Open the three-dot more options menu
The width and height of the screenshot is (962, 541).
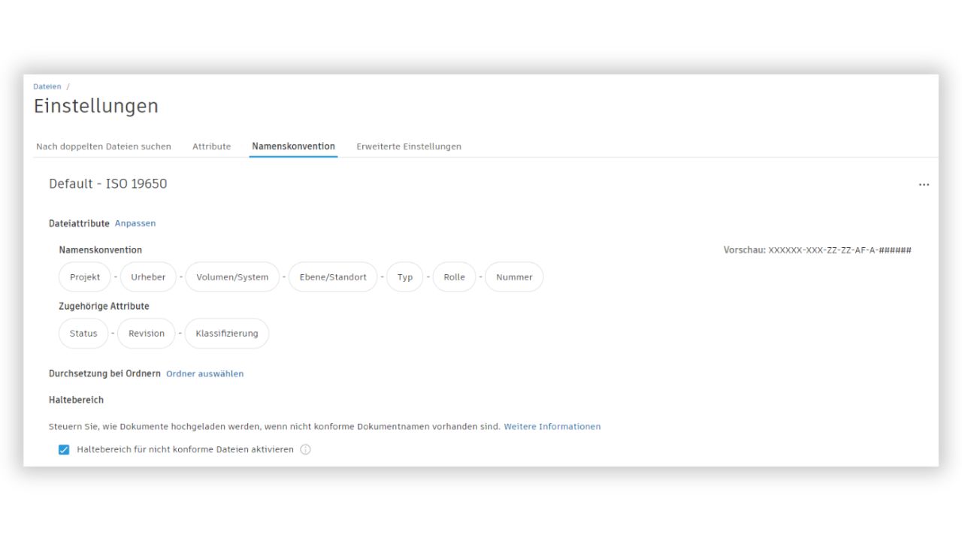tap(924, 185)
